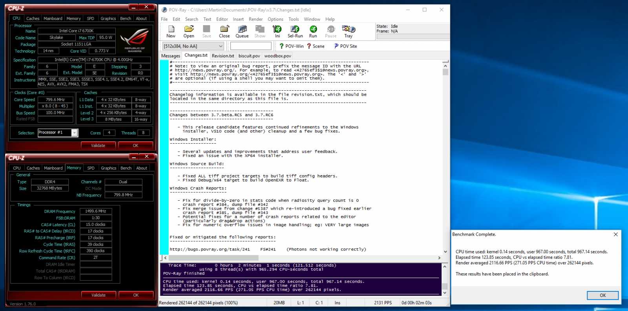Viewport: 628px width, 311px height.
Task: Click the bugs.povray.org/task/241 text line
Action: point(268,249)
